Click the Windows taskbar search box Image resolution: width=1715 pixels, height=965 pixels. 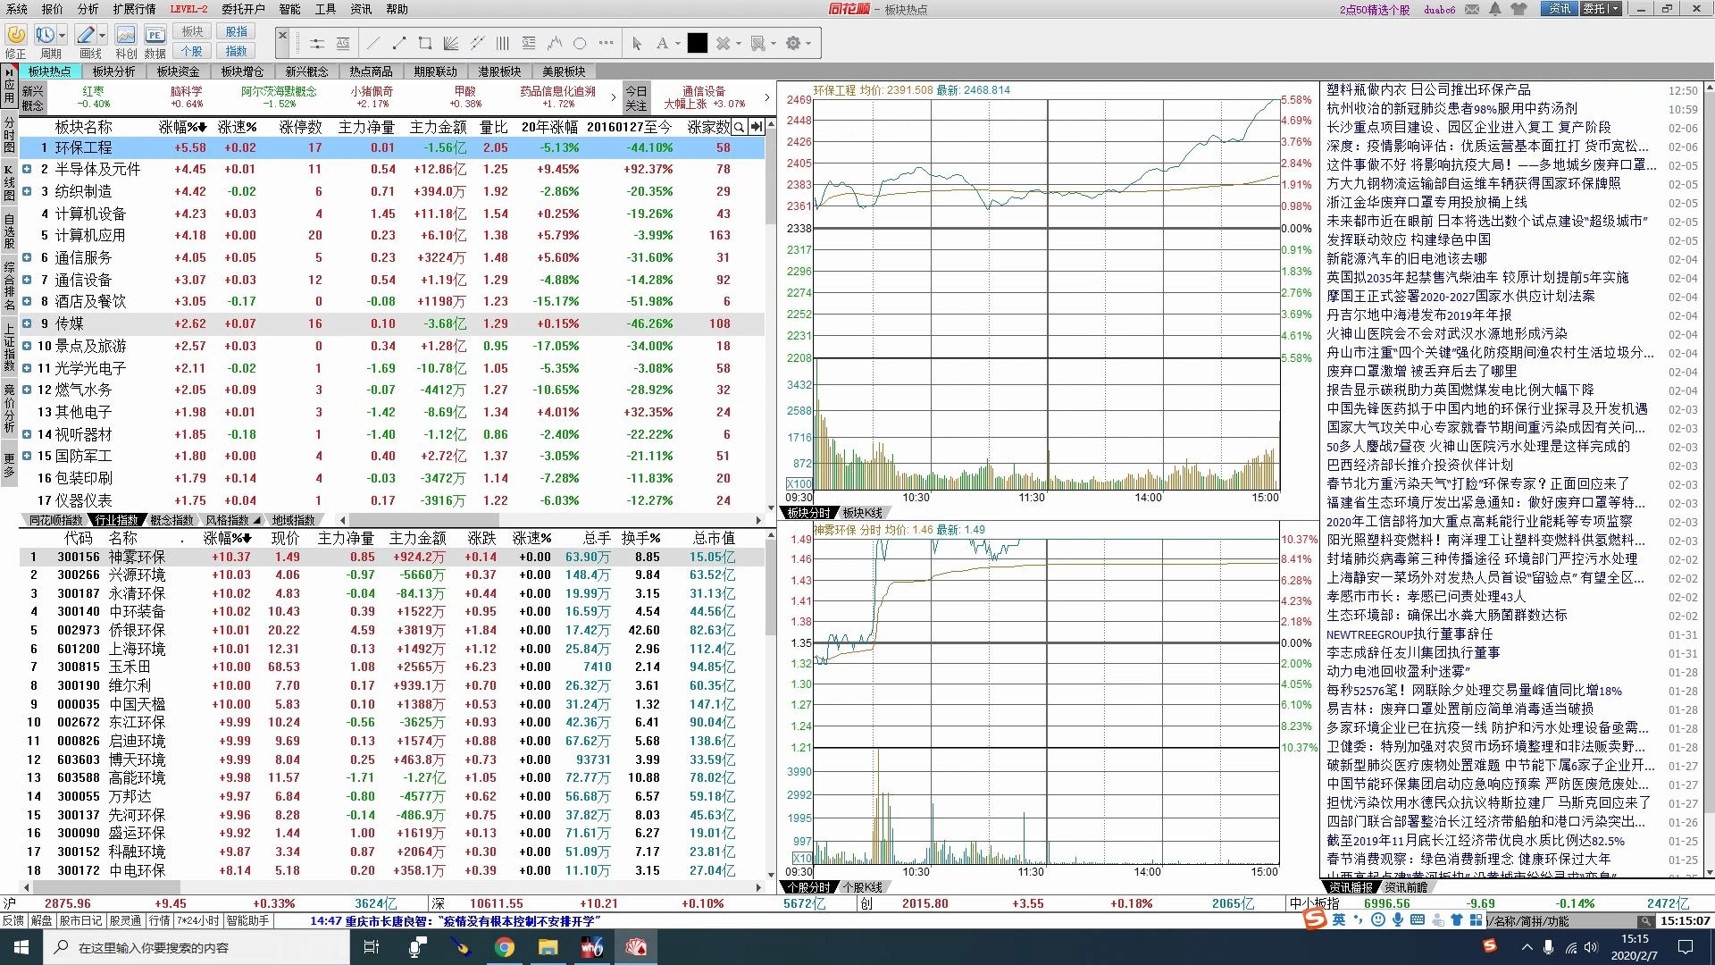click(197, 947)
